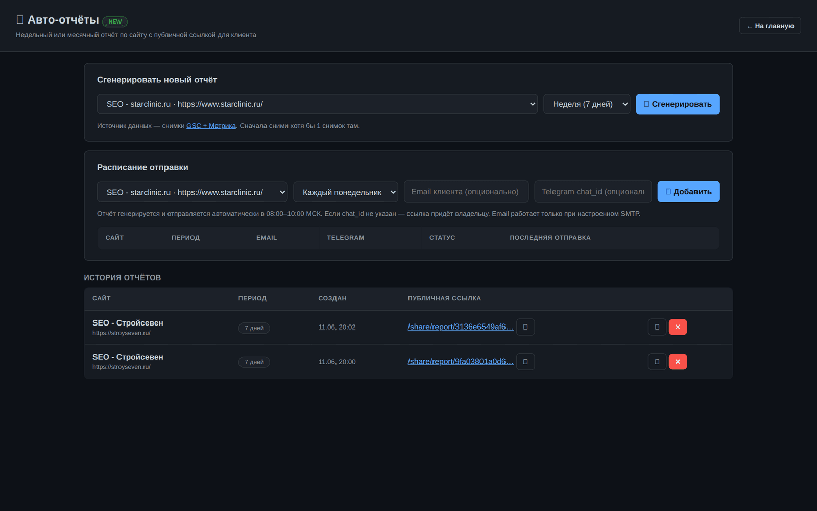
Task: Click 7 дней badge in 20:02 row
Action: pyautogui.click(x=254, y=328)
